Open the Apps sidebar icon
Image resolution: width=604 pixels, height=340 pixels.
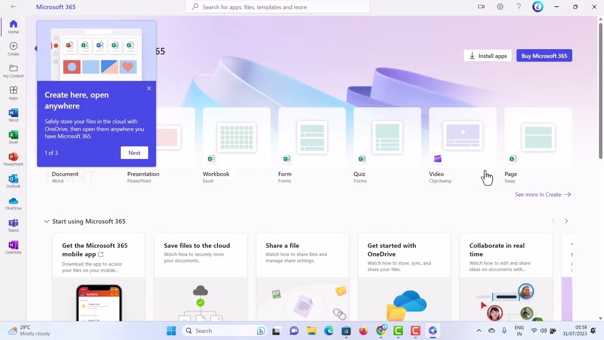[x=13, y=93]
